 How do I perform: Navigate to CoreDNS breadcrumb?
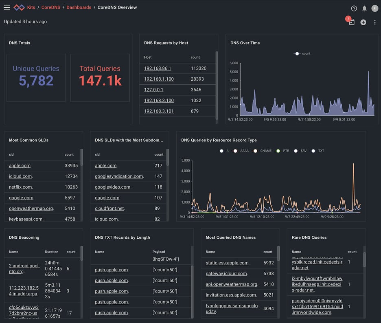(50, 7)
